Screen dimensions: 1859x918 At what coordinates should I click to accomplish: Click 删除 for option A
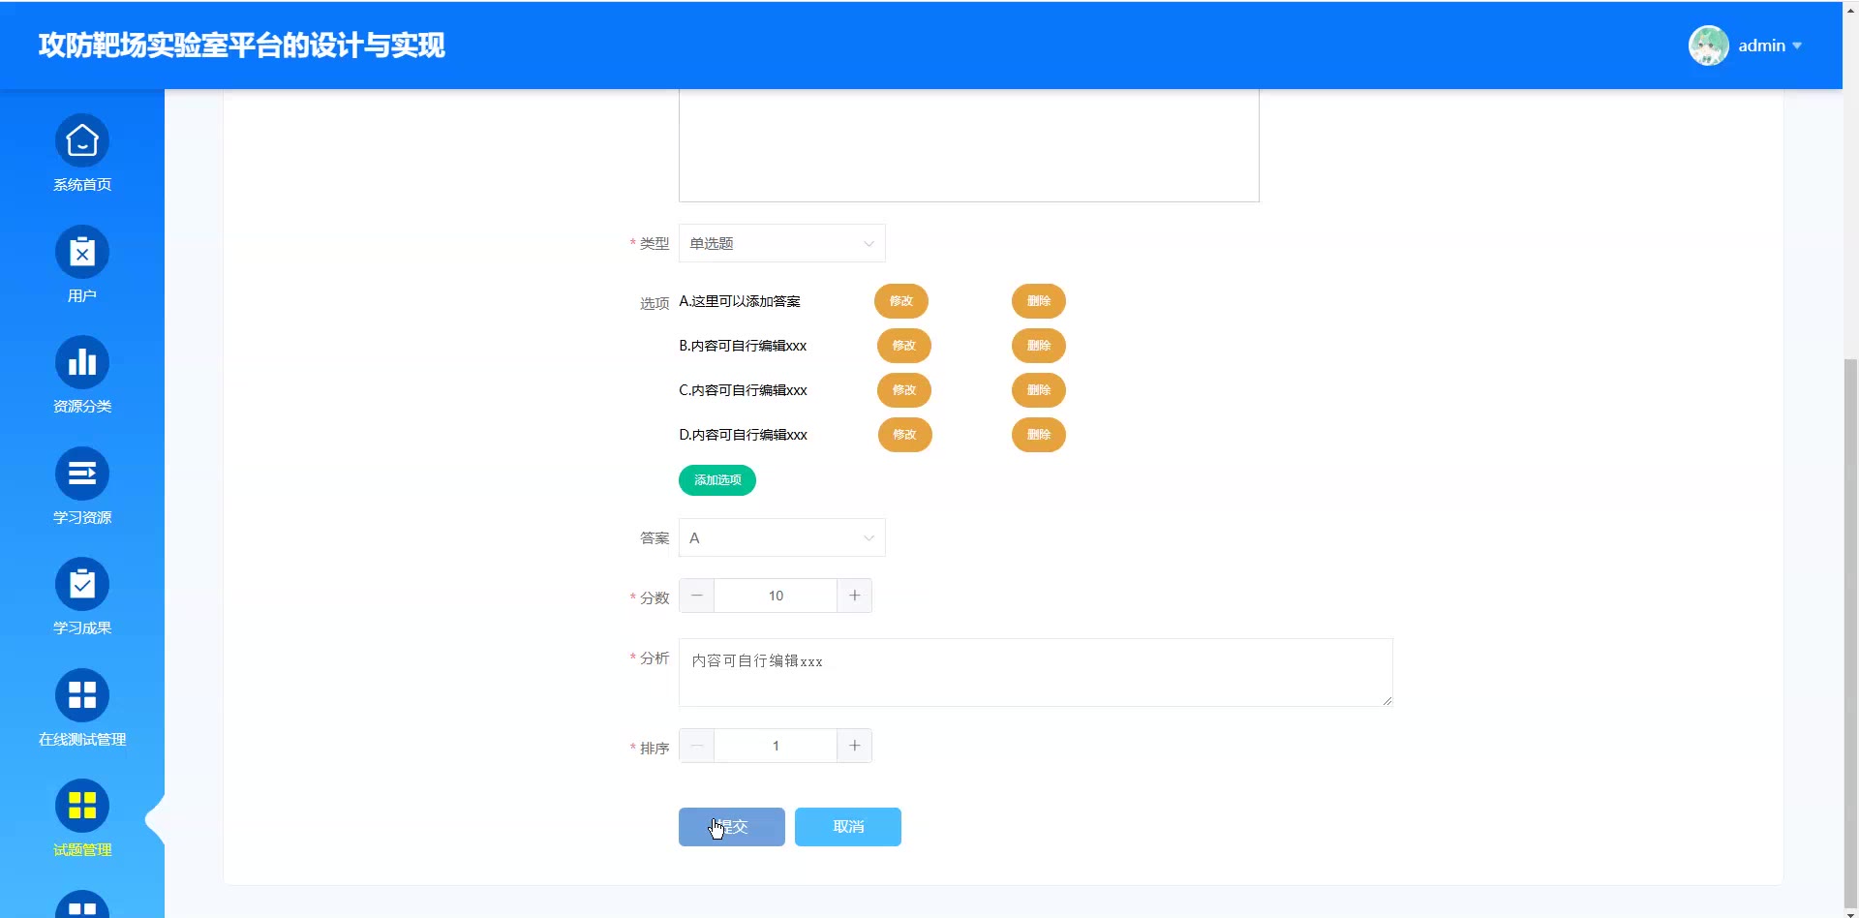coord(1039,301)
